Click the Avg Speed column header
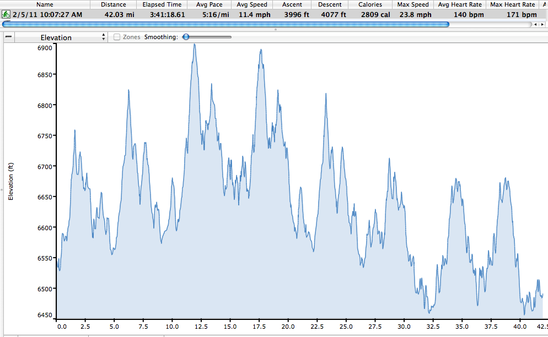Image resolution: width=548 pixels, height=337 pixels. pos(251,4)
